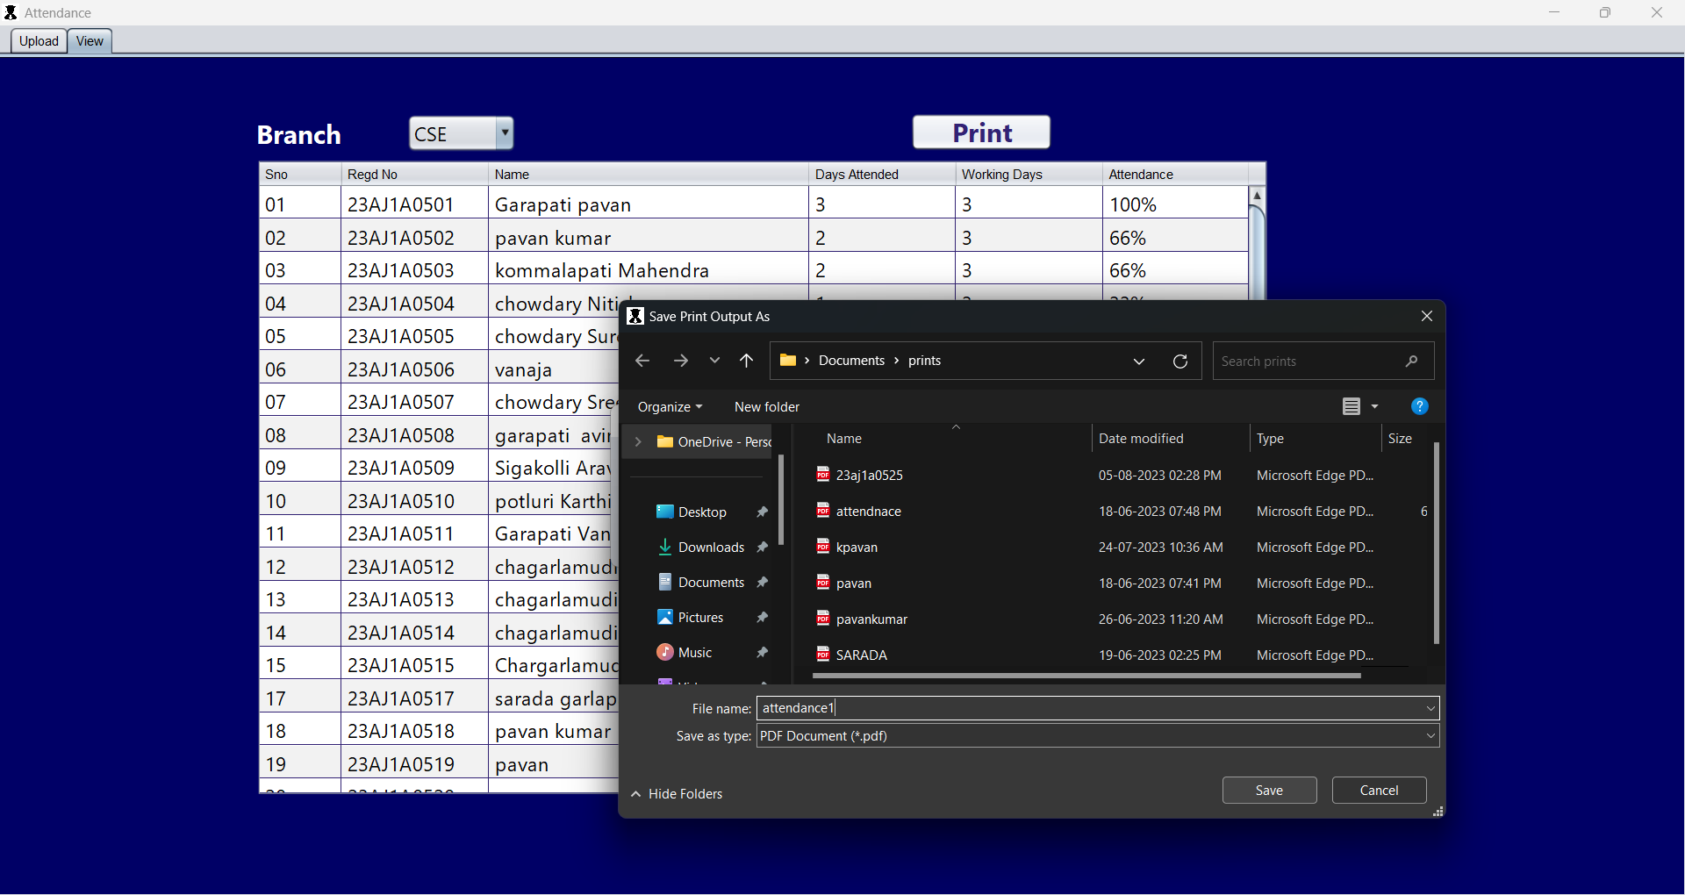The height and width of the screenshot is (895, 1685).
Task: Click Regd No column header
Action: tap(414, 175)
